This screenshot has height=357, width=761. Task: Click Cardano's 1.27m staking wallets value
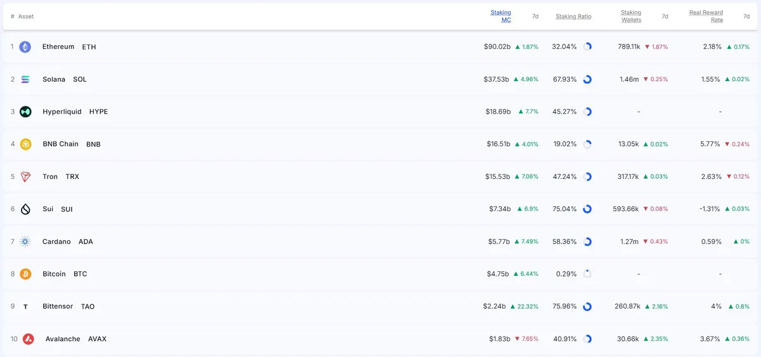coord(629,242)
